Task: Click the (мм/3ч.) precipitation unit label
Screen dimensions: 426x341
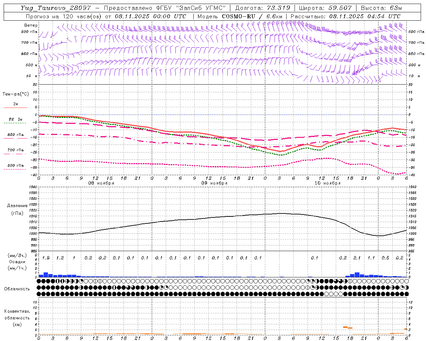Action: (18, 255)
